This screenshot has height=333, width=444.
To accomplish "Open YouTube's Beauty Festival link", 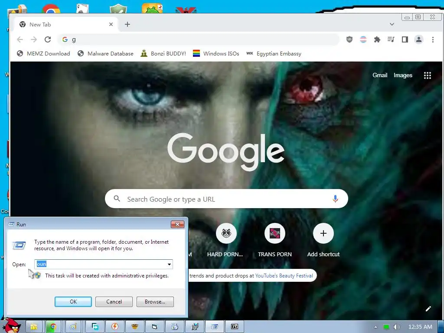I will pos(284,275).
